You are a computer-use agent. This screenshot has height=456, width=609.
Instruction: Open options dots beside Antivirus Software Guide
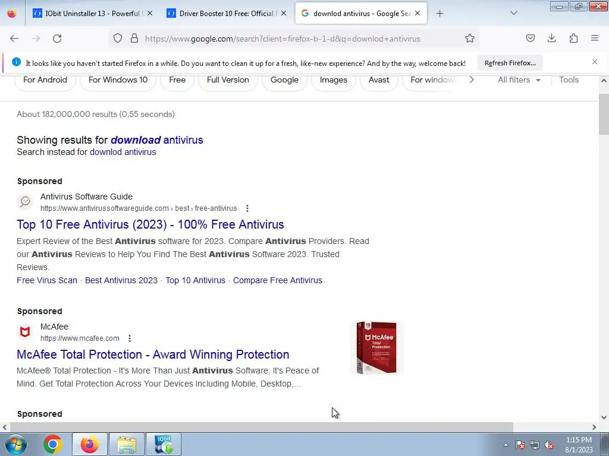247,208
